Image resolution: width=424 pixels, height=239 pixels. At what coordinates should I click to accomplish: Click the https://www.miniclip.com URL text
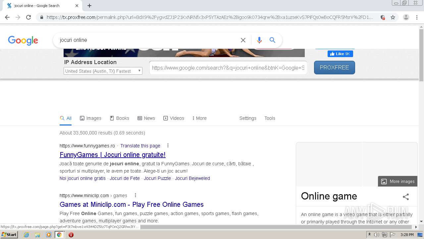[84, 196]
